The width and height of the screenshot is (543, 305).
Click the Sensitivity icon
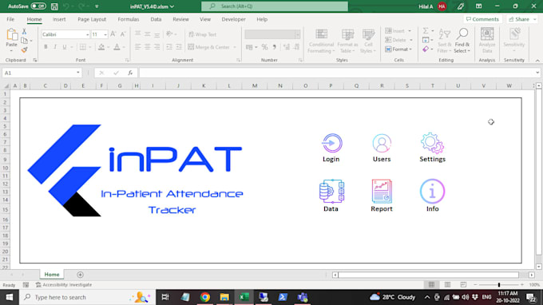point(514,34)
